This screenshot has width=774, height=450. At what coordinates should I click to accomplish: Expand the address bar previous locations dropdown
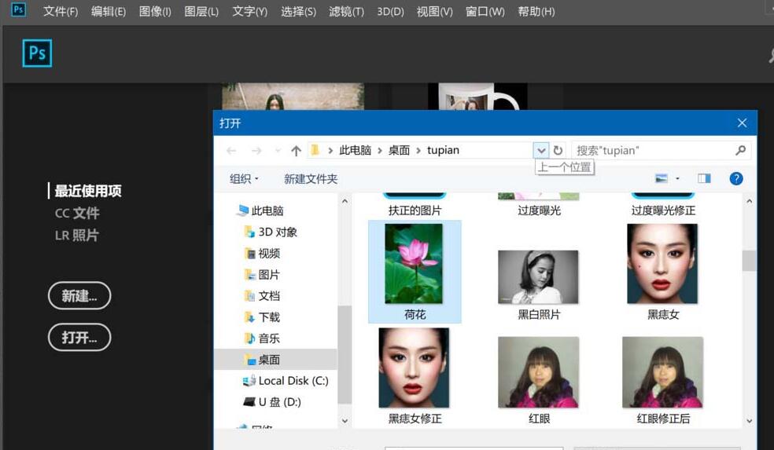pyautogui.click(x=541, y=150)
